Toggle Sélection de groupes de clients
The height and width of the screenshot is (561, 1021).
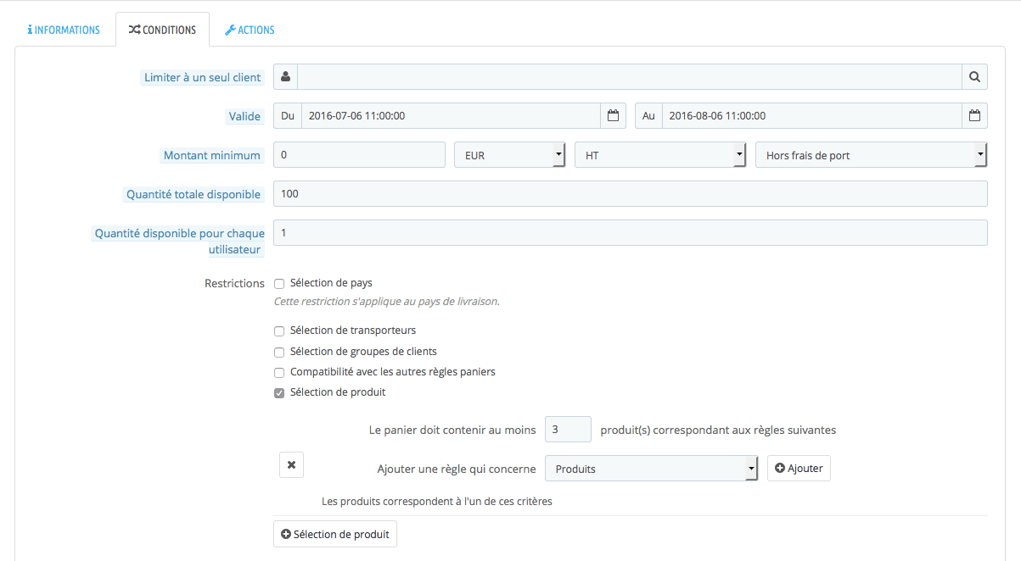tap(279, 352)
